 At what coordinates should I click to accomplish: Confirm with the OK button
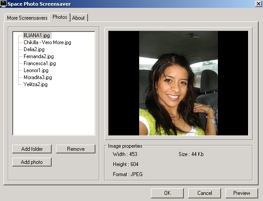pyautogui.click(x=167, y=193)
